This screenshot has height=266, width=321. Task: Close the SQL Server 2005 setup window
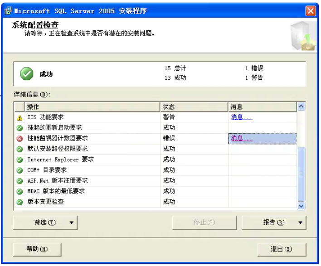[311, 11]
